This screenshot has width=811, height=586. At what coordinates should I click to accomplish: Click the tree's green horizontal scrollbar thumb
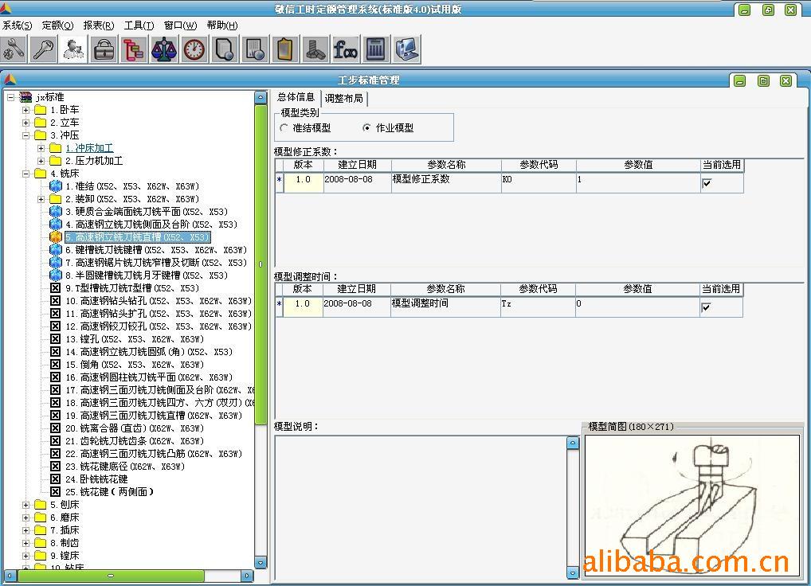tap(111, 575)
